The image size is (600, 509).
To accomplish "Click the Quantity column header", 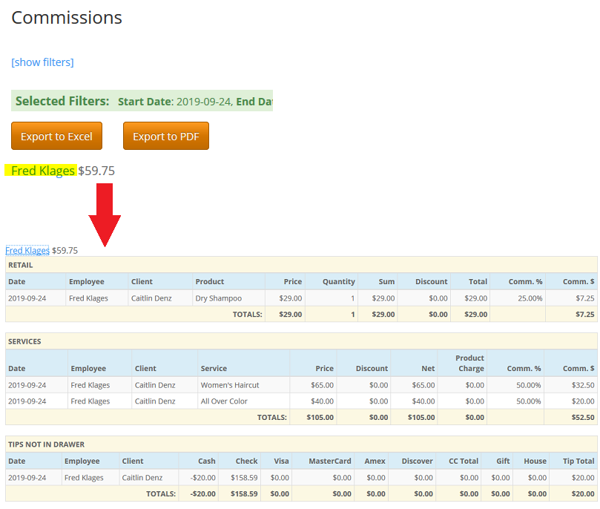I will [340, 282].
